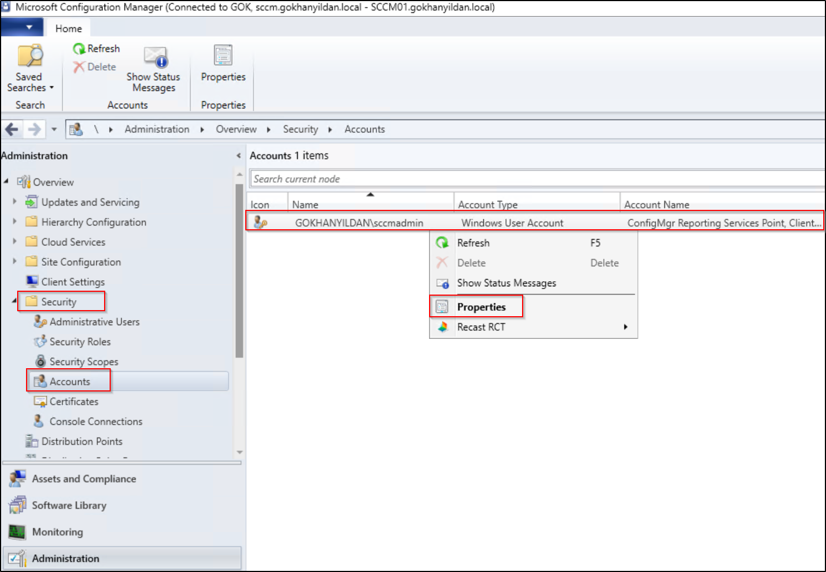Click Overview in the breadcrumb path
Image resolution: width=826 pixels, height=572 pixels.
[x=236, y=129]
